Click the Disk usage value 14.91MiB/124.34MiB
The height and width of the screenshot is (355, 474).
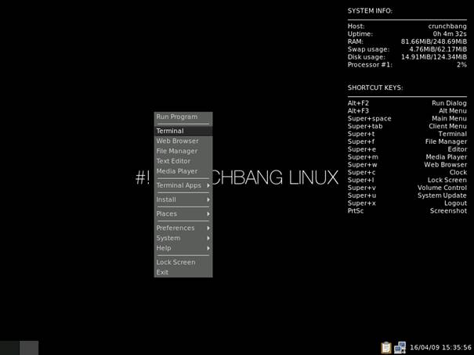pyautogui.click(x=434, y=57)
